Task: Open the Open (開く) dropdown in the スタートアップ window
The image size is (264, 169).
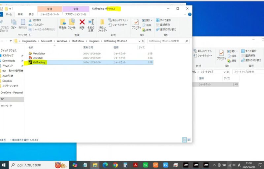Action: click(x=232, y=51)
